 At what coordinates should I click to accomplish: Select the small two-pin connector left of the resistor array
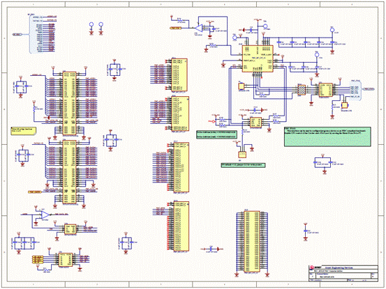241,86
